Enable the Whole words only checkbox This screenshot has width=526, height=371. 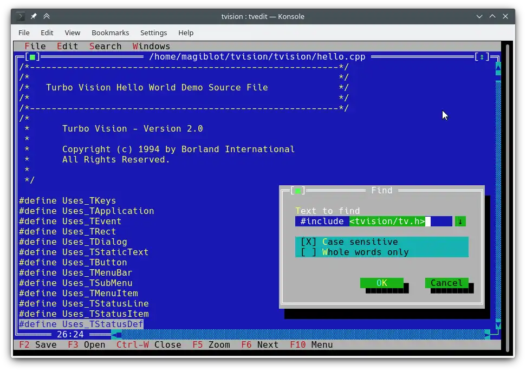click(x=309, y=252)
